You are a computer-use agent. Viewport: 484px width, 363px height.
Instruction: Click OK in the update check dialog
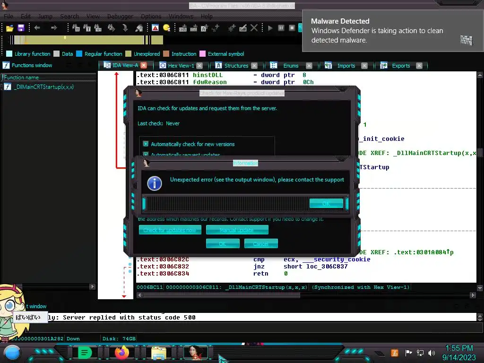[x=223, y=243]
